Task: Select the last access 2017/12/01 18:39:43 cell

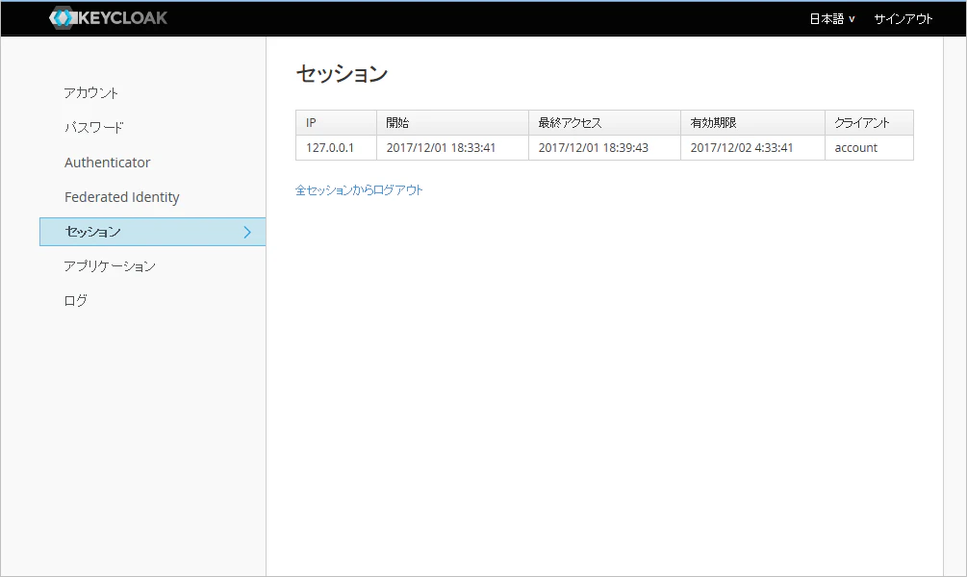Action: (x=604, y=148)
